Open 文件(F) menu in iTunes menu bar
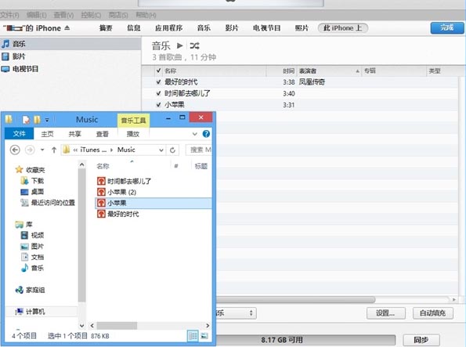 point(9,15)
